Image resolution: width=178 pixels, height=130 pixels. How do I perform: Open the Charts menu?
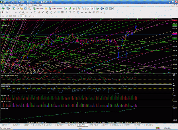click(x=21, y=5)
